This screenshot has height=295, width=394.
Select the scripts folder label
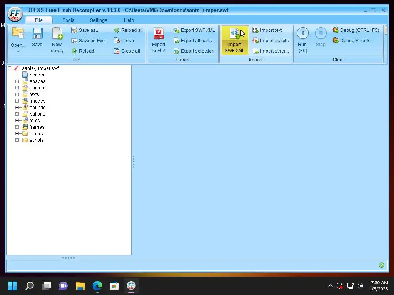coord(37,140)
